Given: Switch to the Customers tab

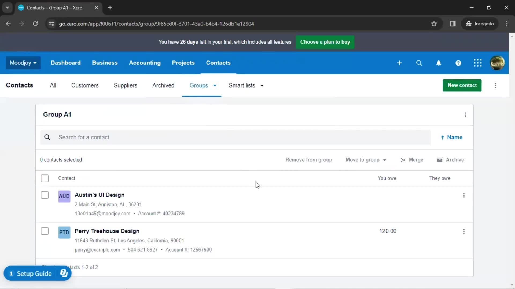Looking at the screenshot, I should click(85, 85).
